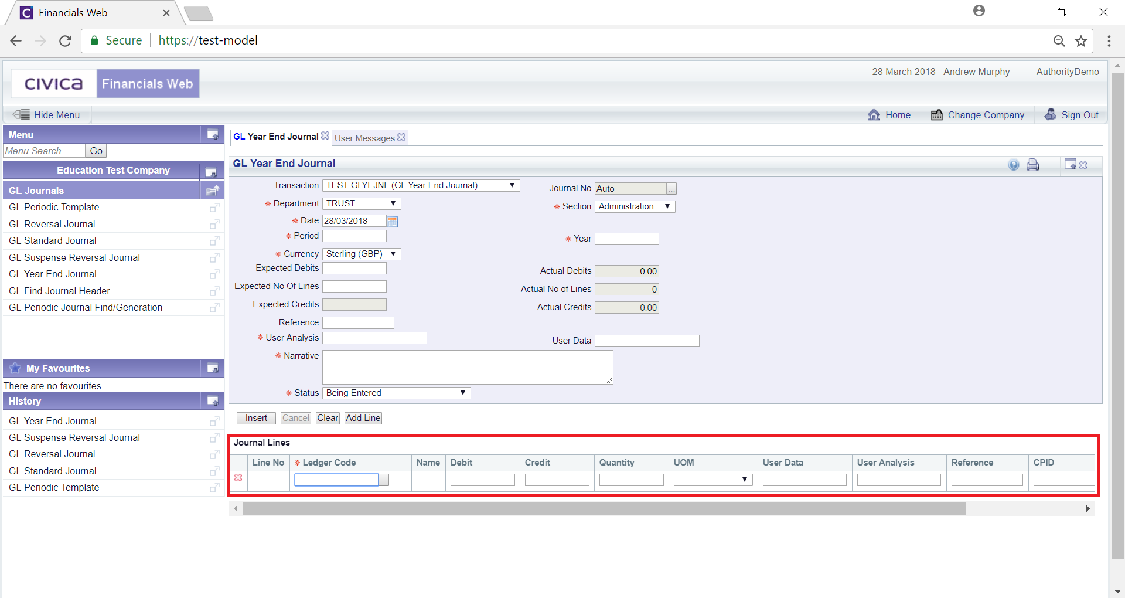
Task: Open the Transaction dropdown
Action: tap(421, 185)
